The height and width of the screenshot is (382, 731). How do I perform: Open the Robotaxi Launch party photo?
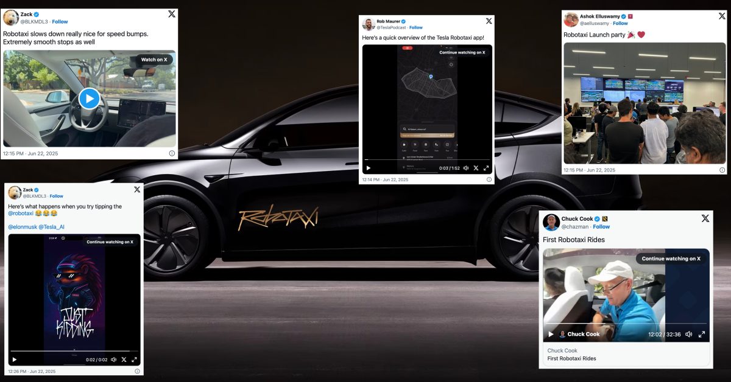pos(644,103)
